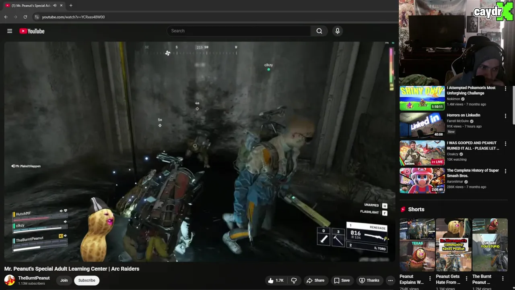Viewport: 515px width, 290px height.
Task: Click the '10K watching' text
Action: [x=457, y=159]
